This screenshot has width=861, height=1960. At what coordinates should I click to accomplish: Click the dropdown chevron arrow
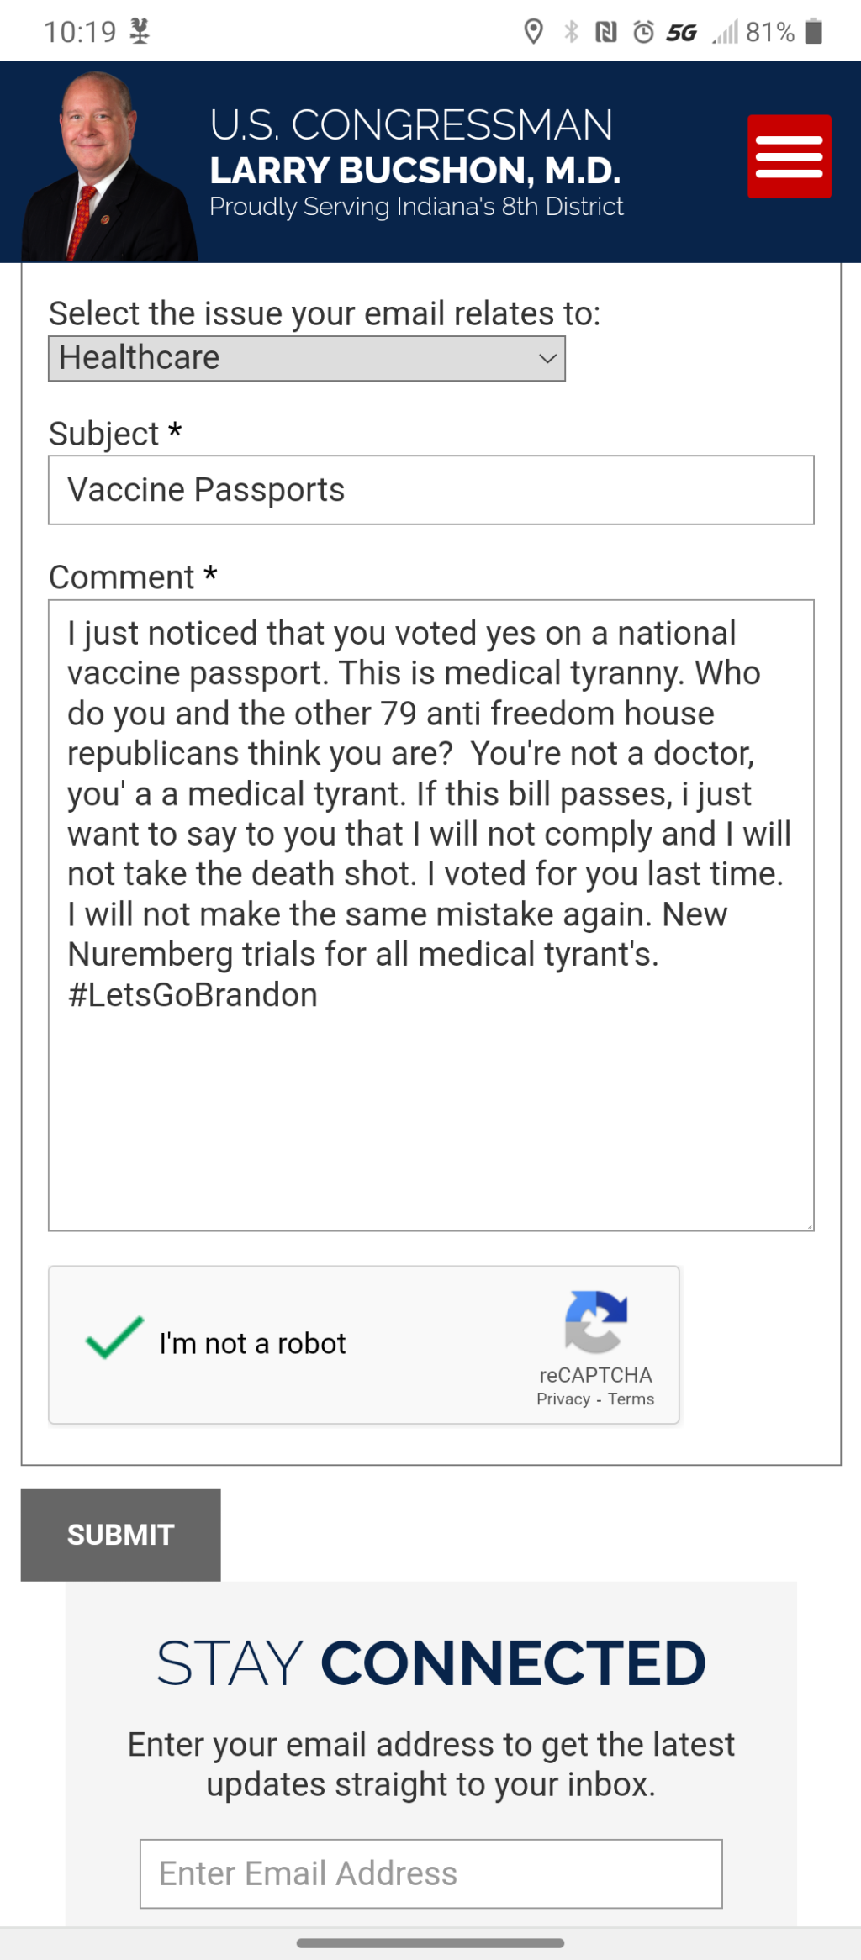click(x=547, y=359)
